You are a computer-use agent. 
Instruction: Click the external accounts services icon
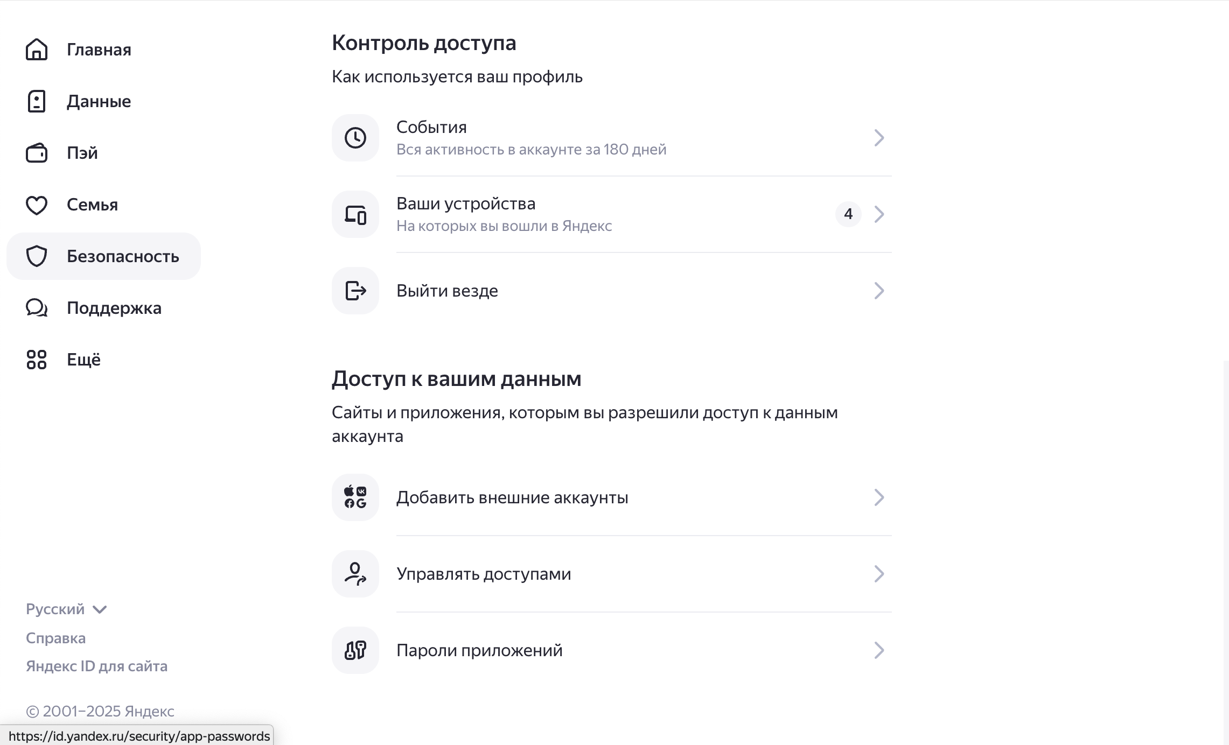[355, 497]
